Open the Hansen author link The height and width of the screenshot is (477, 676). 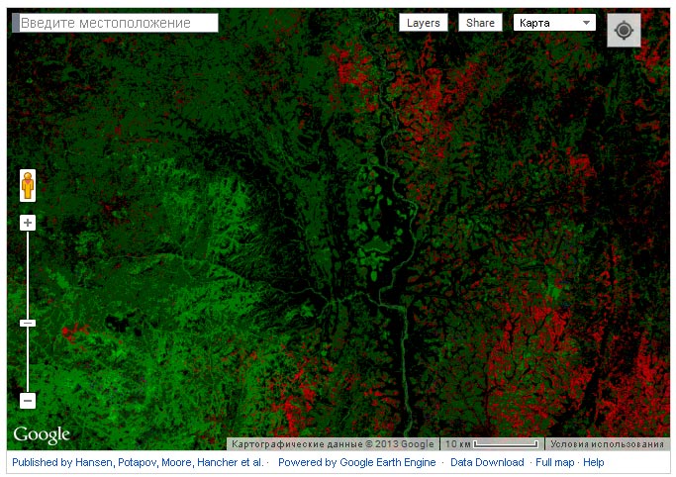click(95, 462)
